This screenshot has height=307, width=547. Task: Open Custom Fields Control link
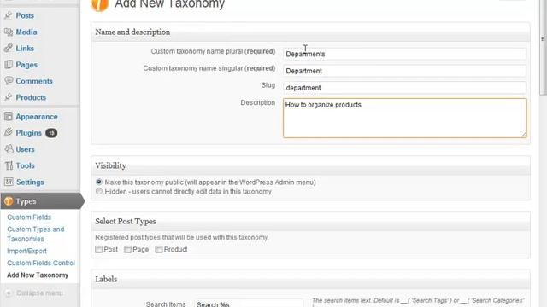click(41, 263)
